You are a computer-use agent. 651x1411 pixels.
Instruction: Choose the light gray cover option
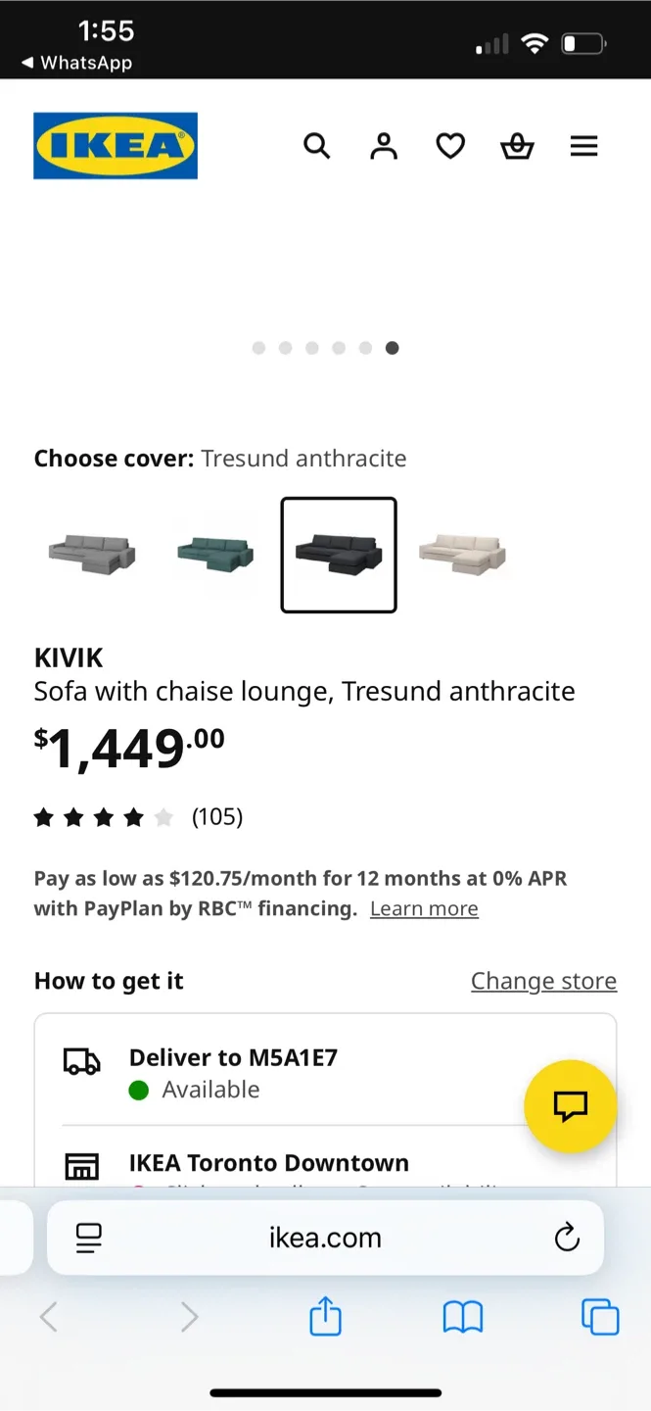(91, 555)
